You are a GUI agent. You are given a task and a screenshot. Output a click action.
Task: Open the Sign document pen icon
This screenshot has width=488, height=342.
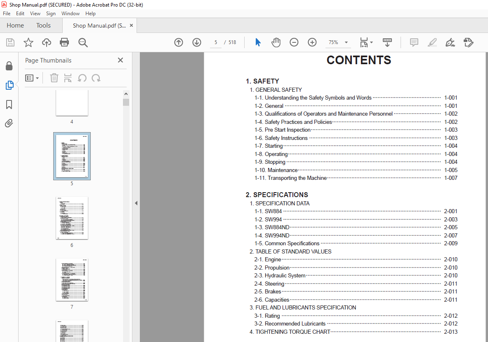click(x=450, y=42)
